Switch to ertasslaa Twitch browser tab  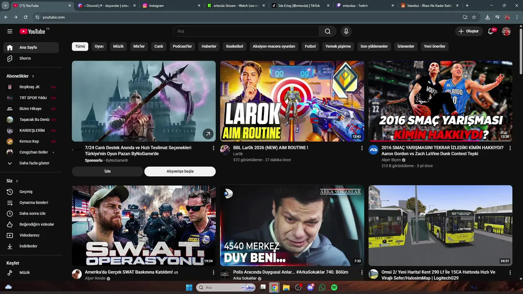click(366, 6)
